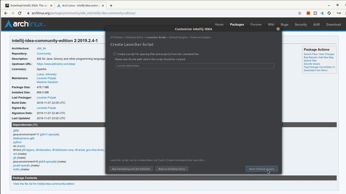Go forward in the browser
This screenshot has height=194, width=346.
pyautogui.click(x=13, y=13)
